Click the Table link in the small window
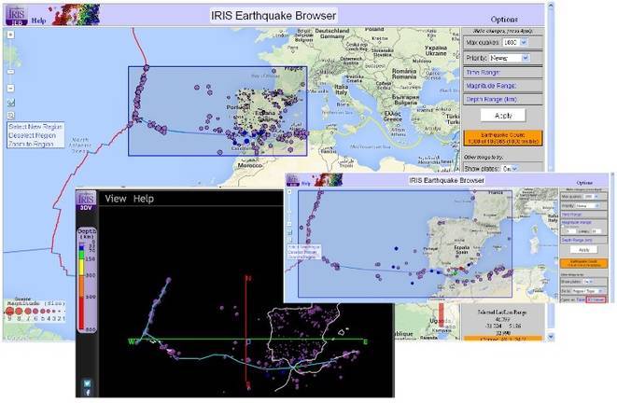The width and height of the screenshot is (617, 403). (581, 299)
